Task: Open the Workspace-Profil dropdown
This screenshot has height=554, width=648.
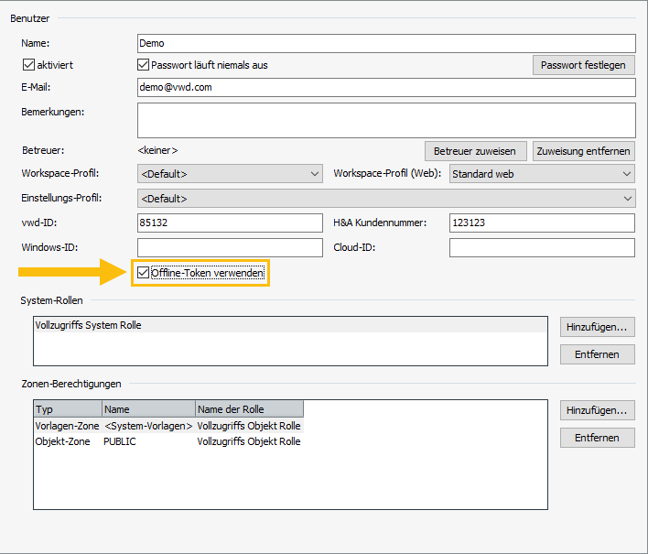Action: click(229, 174)
